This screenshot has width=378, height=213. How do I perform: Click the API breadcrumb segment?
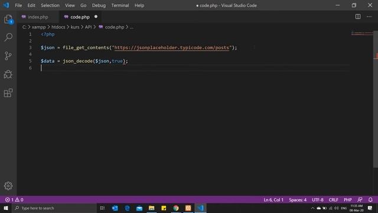point(88,27)
